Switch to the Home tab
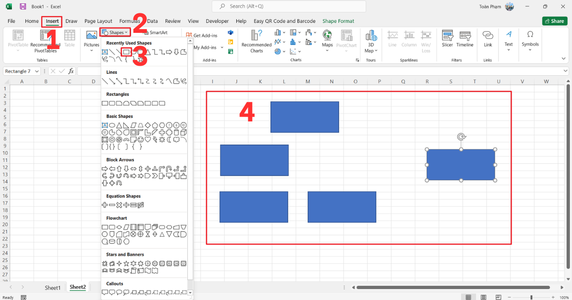Viewport: 572px width, 300px height. pos(31,21)
